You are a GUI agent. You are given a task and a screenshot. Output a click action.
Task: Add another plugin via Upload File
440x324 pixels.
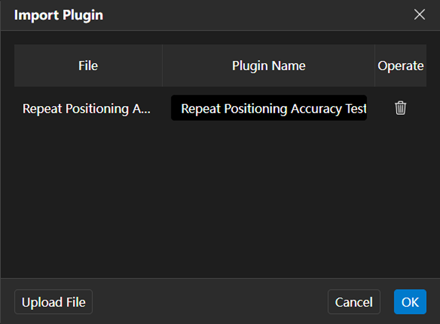pyautogui.click(x=53, y=302)
